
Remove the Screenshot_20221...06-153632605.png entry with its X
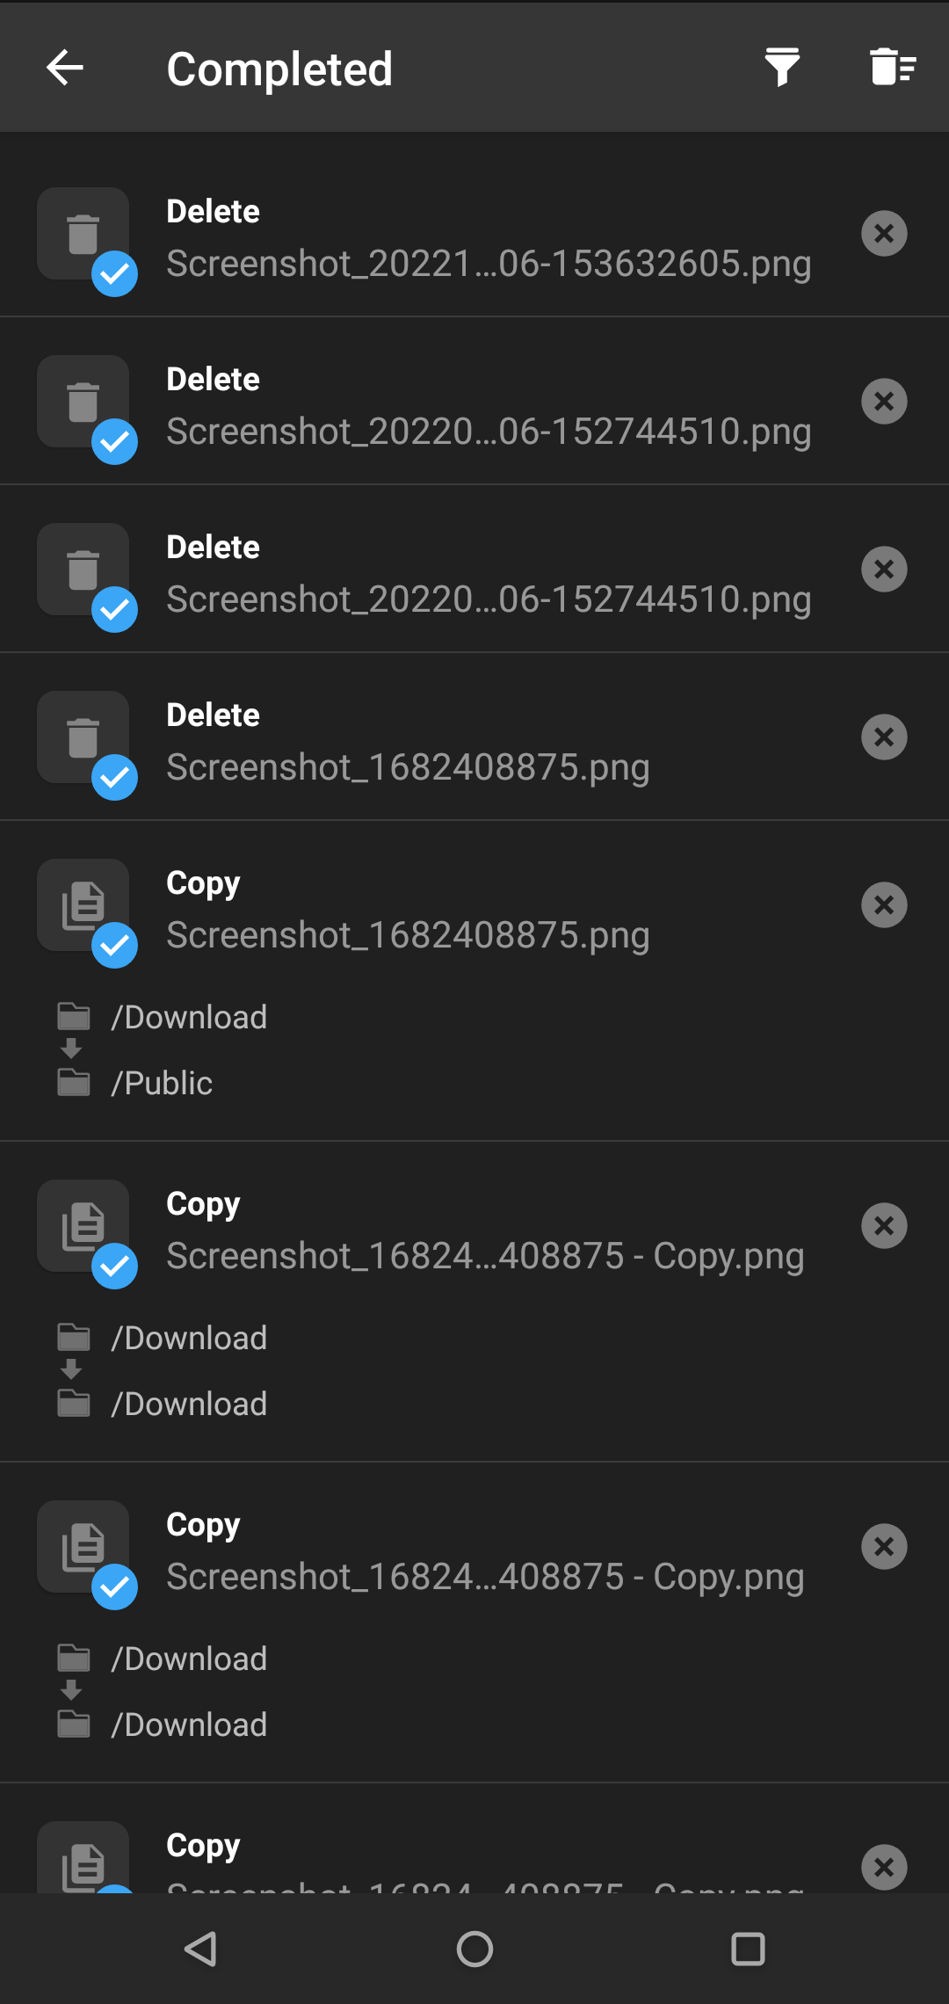pyautogui.click(x=884, y=234)
